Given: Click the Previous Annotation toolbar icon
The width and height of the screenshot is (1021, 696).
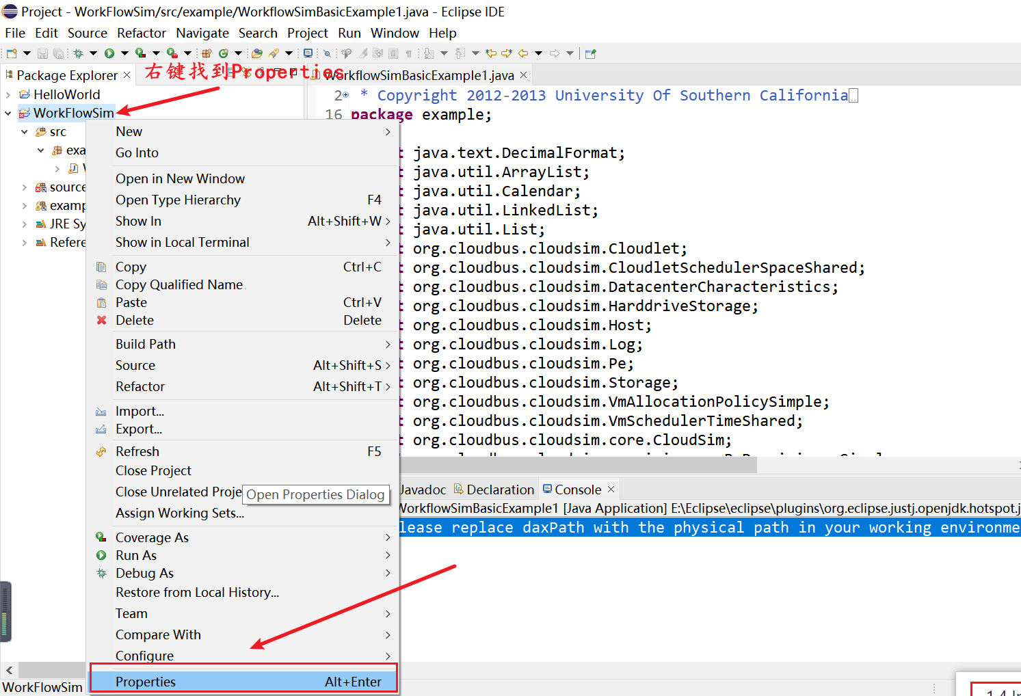Looking at the screenshot, I should click(x=460, y=53).
